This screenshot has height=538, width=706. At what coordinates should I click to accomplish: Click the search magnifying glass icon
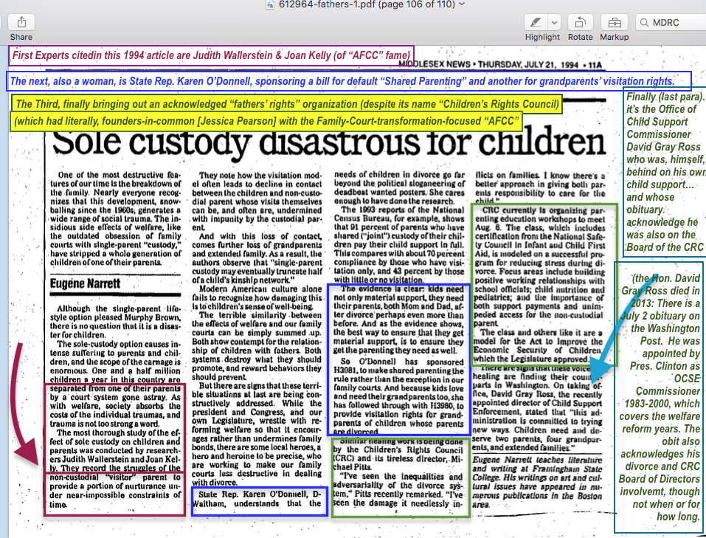(x=644, y=23)
